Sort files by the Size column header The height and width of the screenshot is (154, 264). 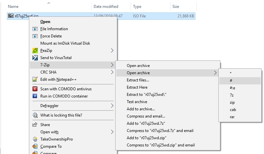(175, 7)
